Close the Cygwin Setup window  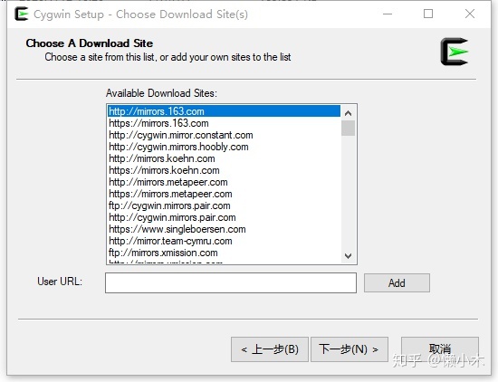(470, 14)
